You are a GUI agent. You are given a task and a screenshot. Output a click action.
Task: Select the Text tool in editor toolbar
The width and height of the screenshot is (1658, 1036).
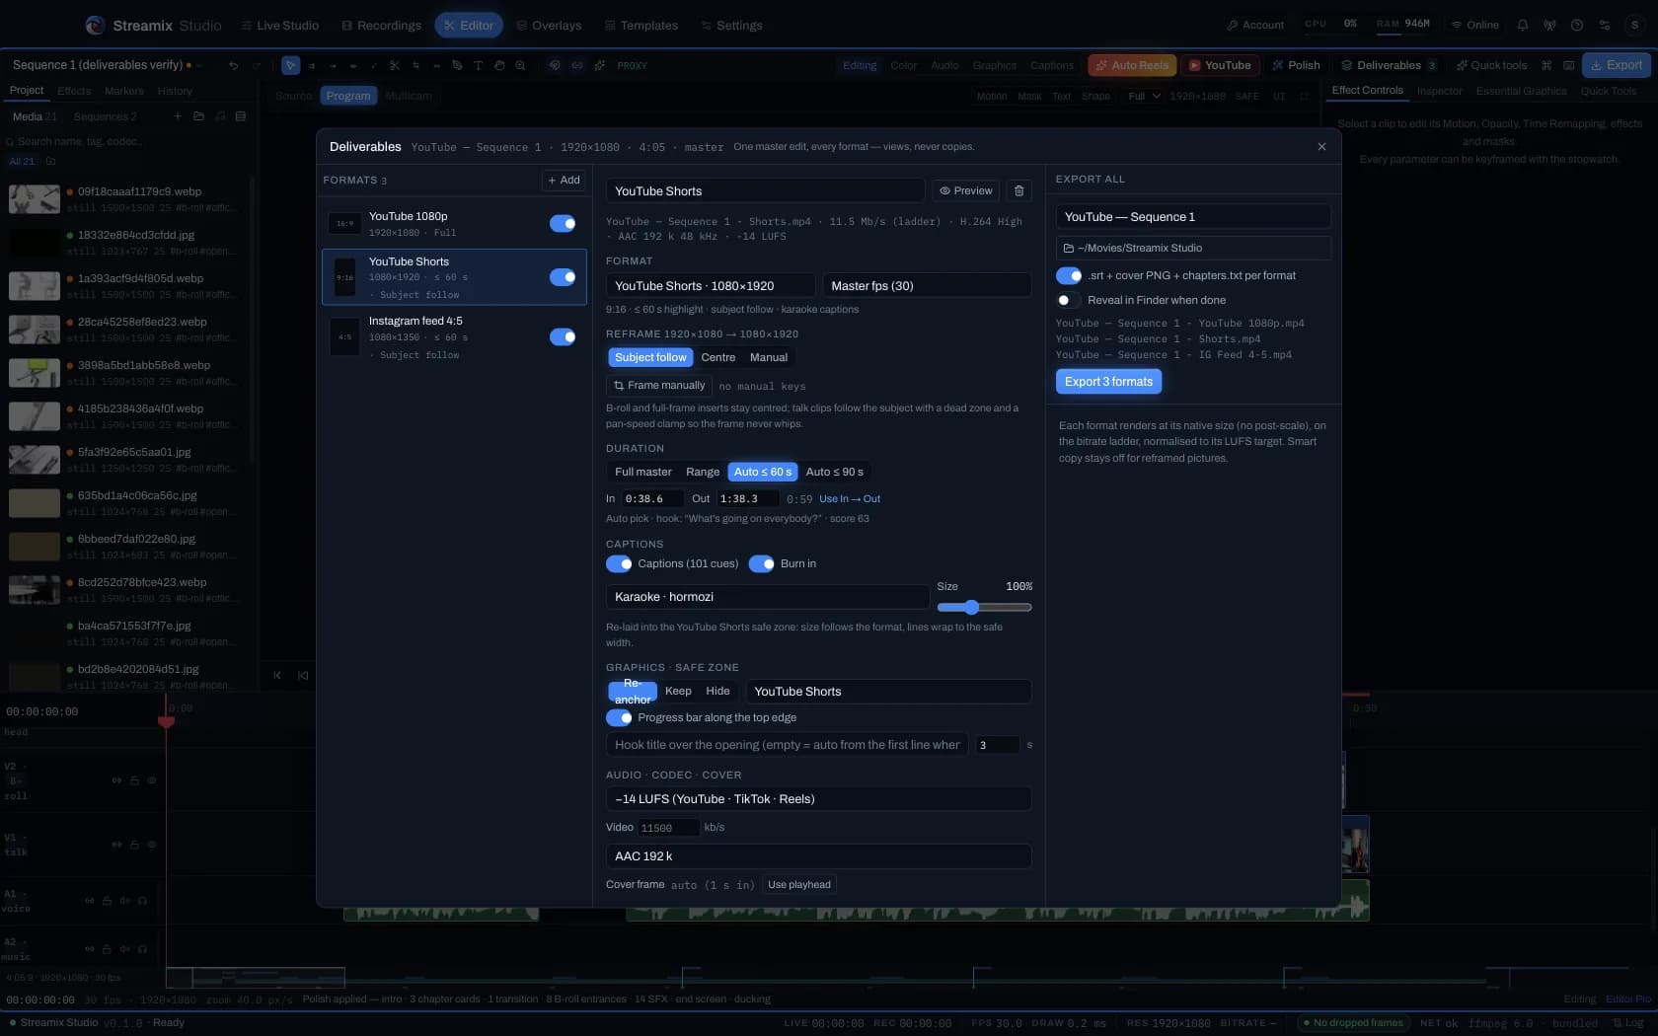[x=478, y=65]
